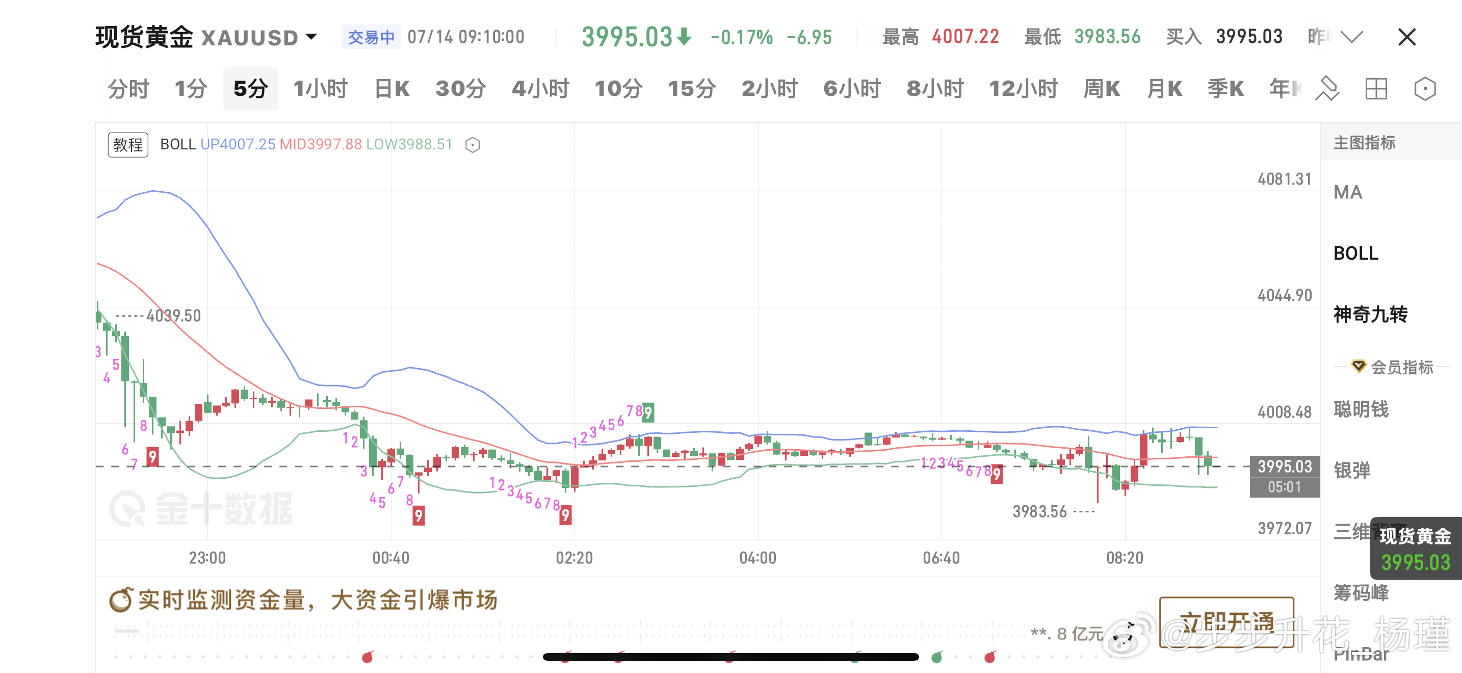Click the 会员指标 diamond heading
The height and width of the screenshot is (673, 1462).
coord(1392,367)
